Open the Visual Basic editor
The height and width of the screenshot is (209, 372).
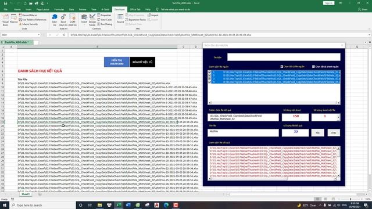point(5,20)
